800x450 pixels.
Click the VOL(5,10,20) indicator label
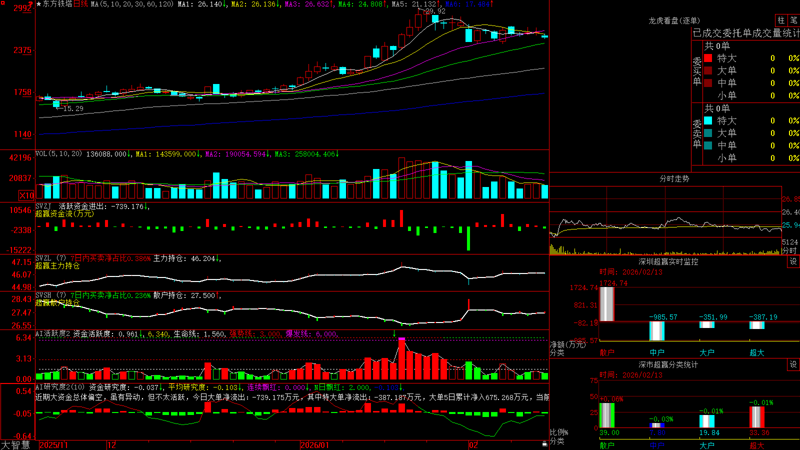(x=58, y=154)
